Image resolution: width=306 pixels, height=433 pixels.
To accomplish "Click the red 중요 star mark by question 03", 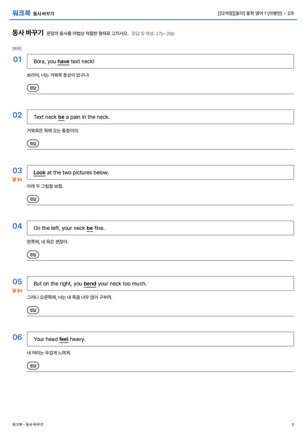I will coord(17,180).
